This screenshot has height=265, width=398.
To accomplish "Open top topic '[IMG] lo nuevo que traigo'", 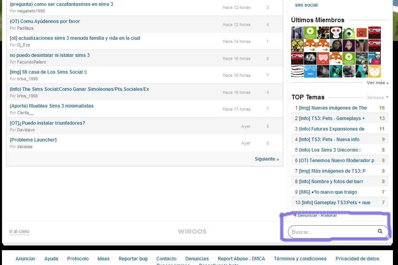I will pyautogui.click(x=328, y=192).
